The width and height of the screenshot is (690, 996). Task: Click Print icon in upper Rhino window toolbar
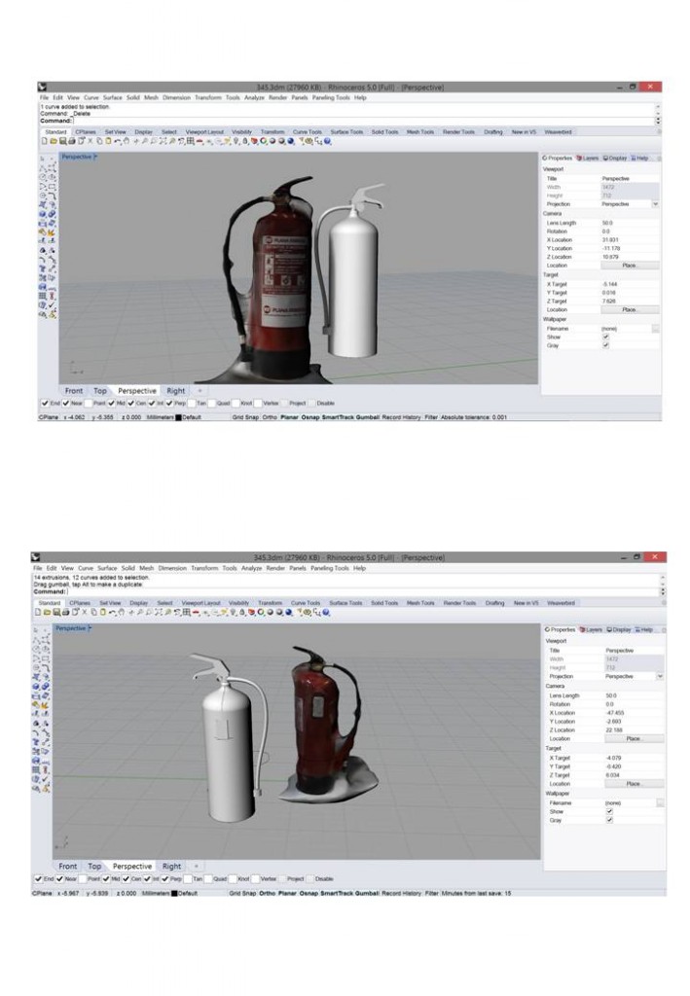[72, 141]
